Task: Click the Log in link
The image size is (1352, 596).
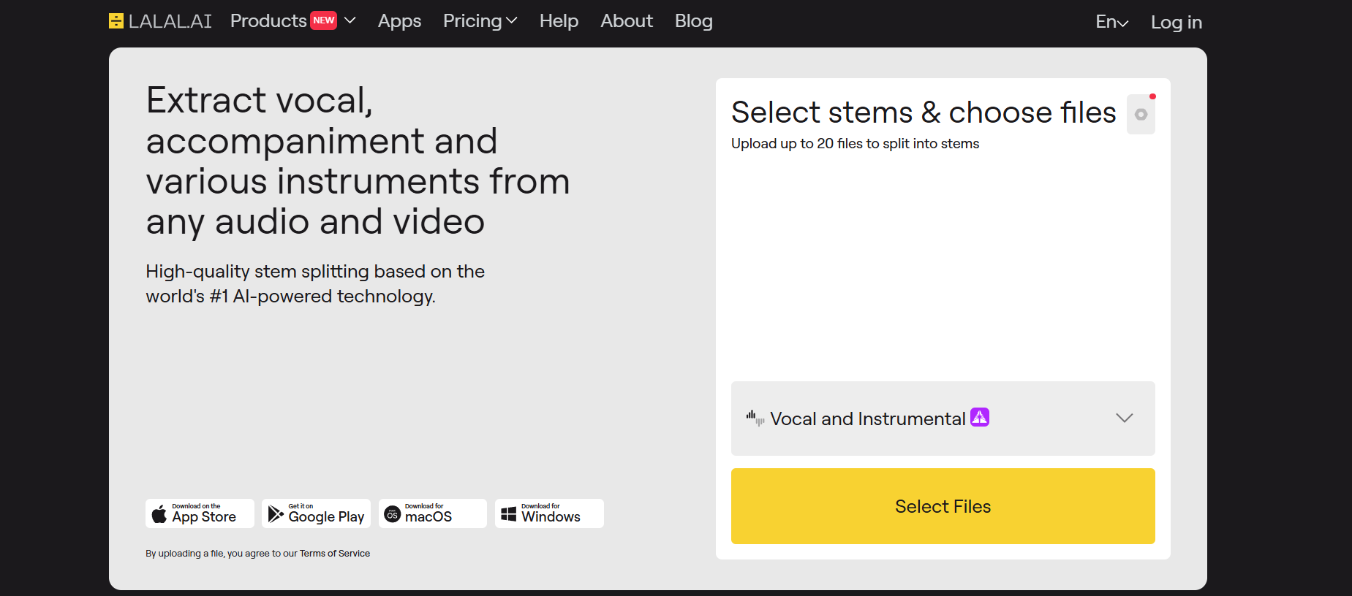Action: [x=1177, y=22]
